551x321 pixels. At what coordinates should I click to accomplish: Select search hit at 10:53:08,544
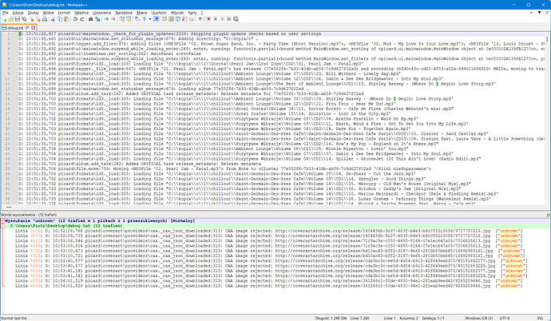(268, 241)
